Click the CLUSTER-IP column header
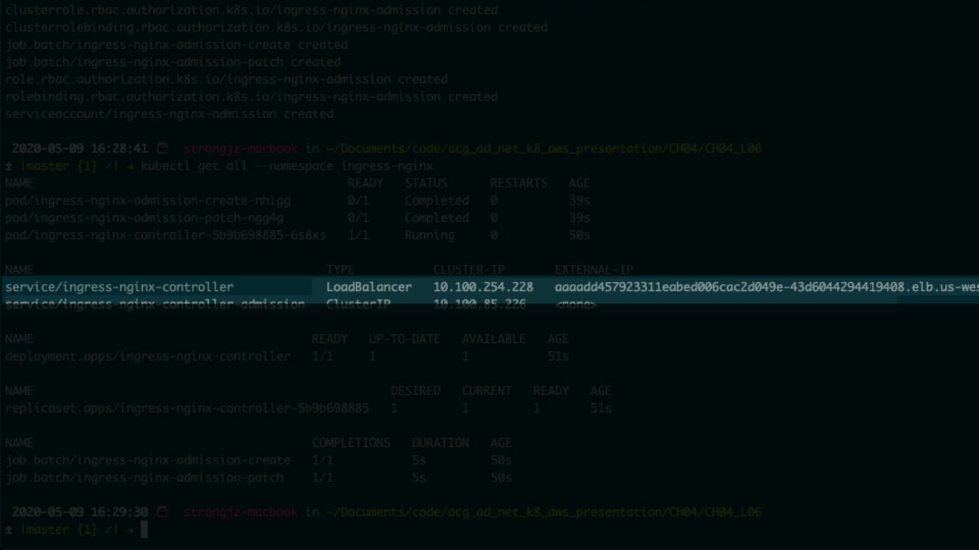 coord(469,269)
